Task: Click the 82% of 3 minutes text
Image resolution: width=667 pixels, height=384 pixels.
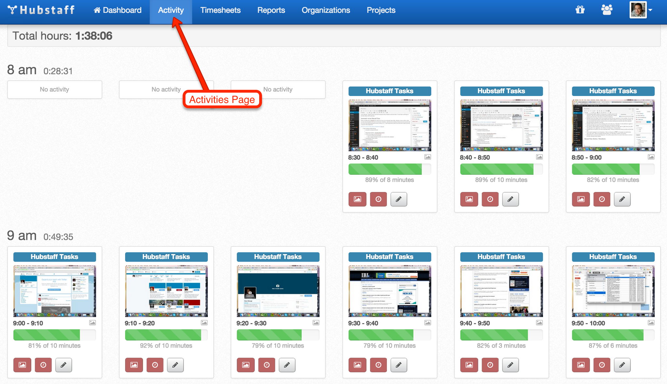Action: 501,346
